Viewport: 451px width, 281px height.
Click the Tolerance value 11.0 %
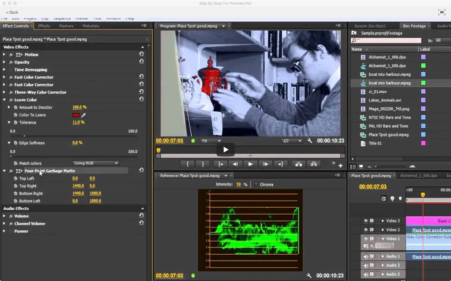tap(78, 122)
